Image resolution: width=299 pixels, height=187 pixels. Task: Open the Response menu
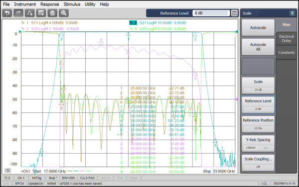point(49,4)
